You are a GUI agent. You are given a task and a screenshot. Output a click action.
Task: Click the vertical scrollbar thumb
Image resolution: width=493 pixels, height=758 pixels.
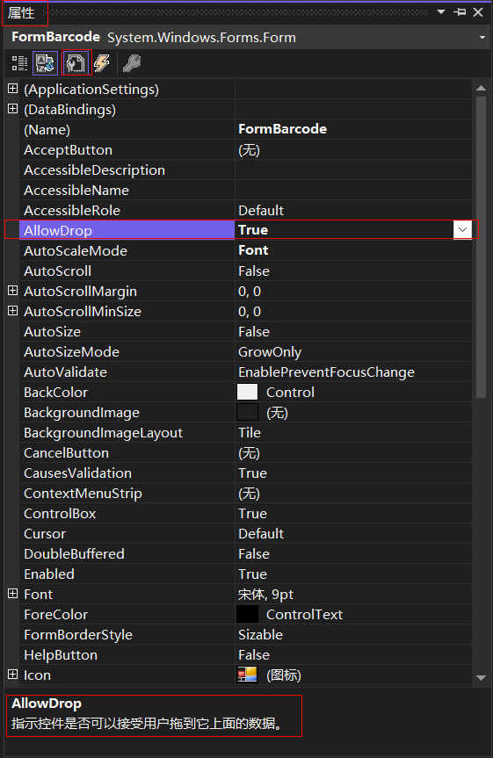pos(481,247)
